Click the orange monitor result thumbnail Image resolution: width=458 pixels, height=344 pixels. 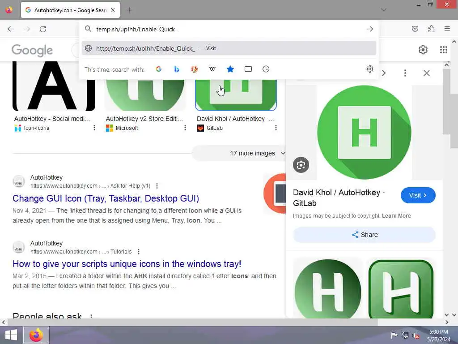point(275,193)
